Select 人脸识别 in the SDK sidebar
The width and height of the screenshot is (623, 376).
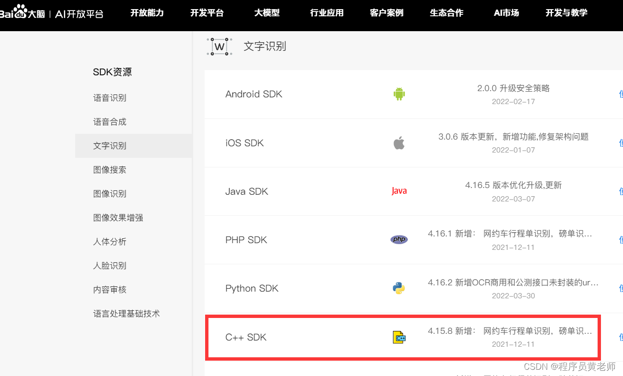(x=110, y=266)
